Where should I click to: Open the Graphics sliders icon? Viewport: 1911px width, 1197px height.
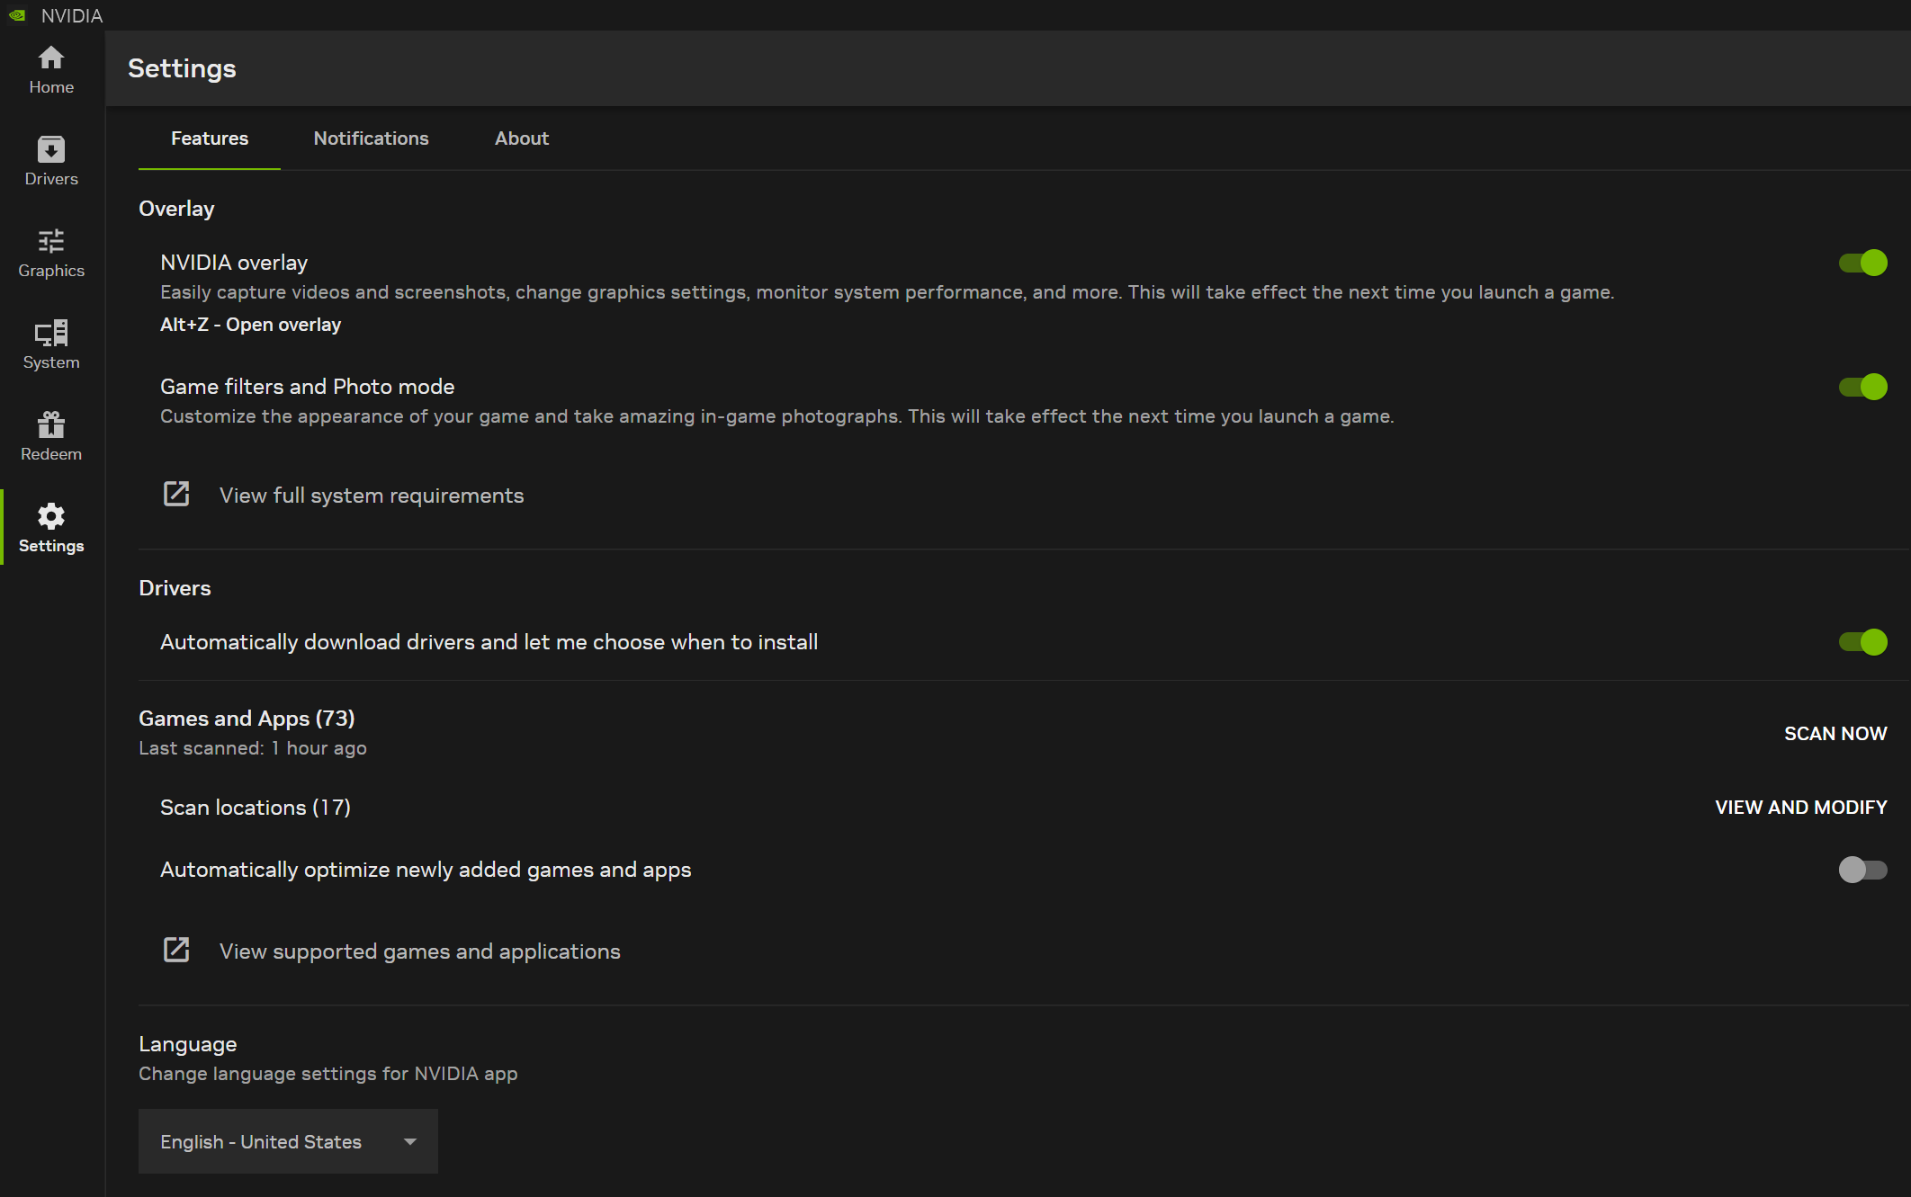(x=51, y=241)
